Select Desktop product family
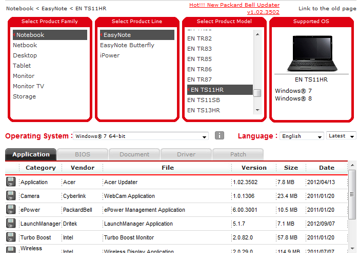Screen dimensions: 358x261 tap(25, 55)
